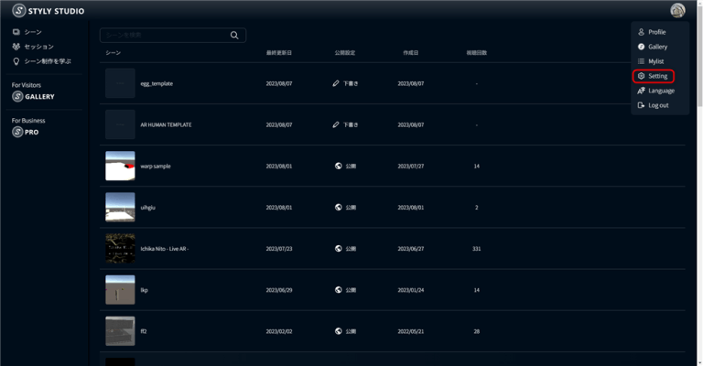
Task: Open the warp sample scene thumbnail
Action: [x=120, y=166]
